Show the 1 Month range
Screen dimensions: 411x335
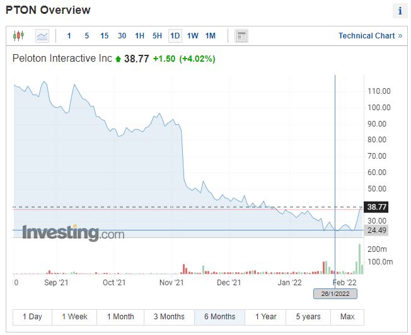coord(120,317)
